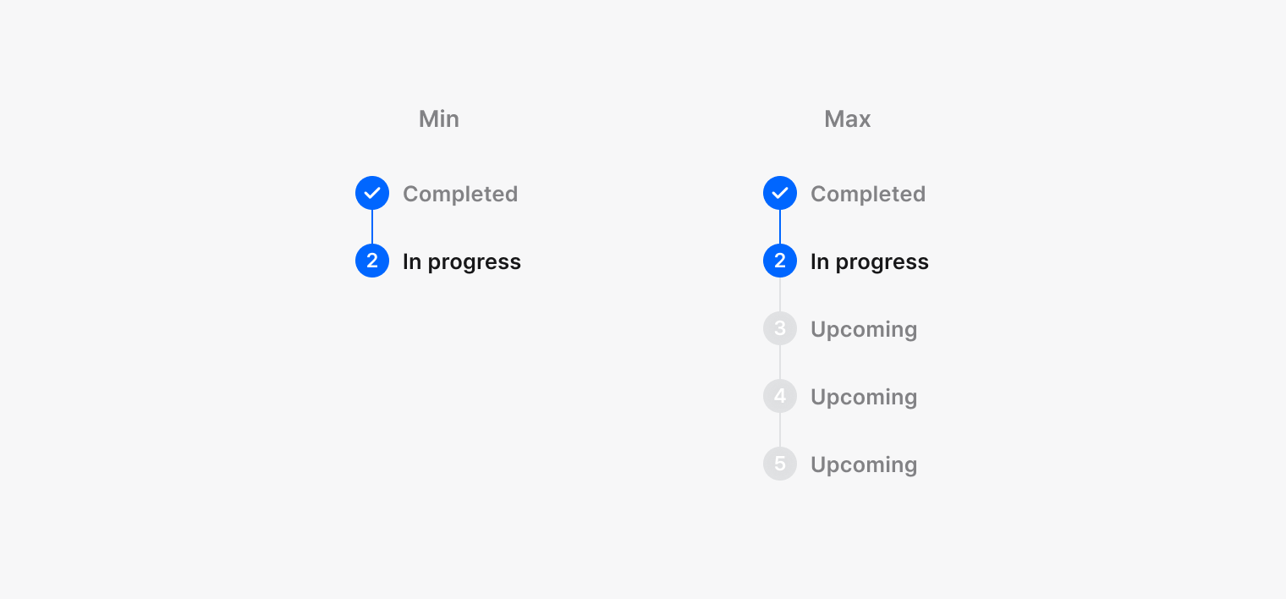Screen dimensions: 1286x599
Task: Open the Upcoming label next to step 5
Action: coord(864,464)
